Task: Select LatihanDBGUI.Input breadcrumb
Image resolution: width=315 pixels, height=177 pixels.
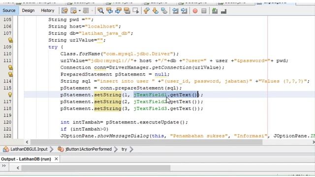Action: [29, 149]
